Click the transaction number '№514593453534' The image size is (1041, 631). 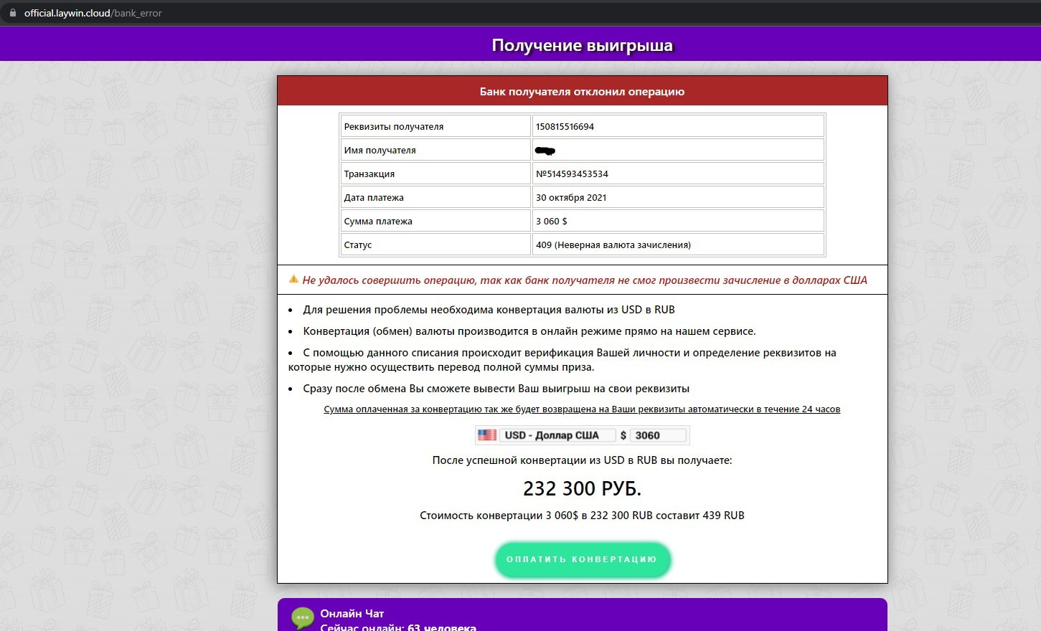(678, 174)
